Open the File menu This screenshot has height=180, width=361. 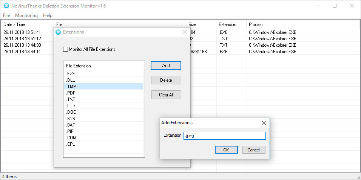coord(6,15)
